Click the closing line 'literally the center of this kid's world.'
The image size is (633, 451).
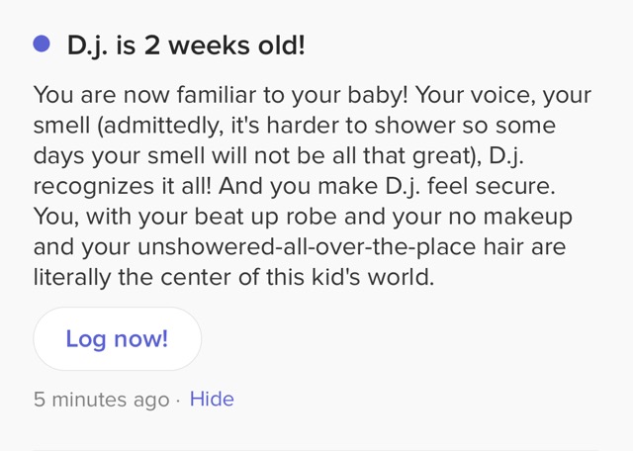[233, 277]
